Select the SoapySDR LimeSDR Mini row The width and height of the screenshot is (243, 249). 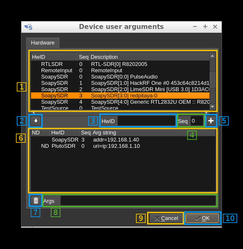[x=120, y=89]
